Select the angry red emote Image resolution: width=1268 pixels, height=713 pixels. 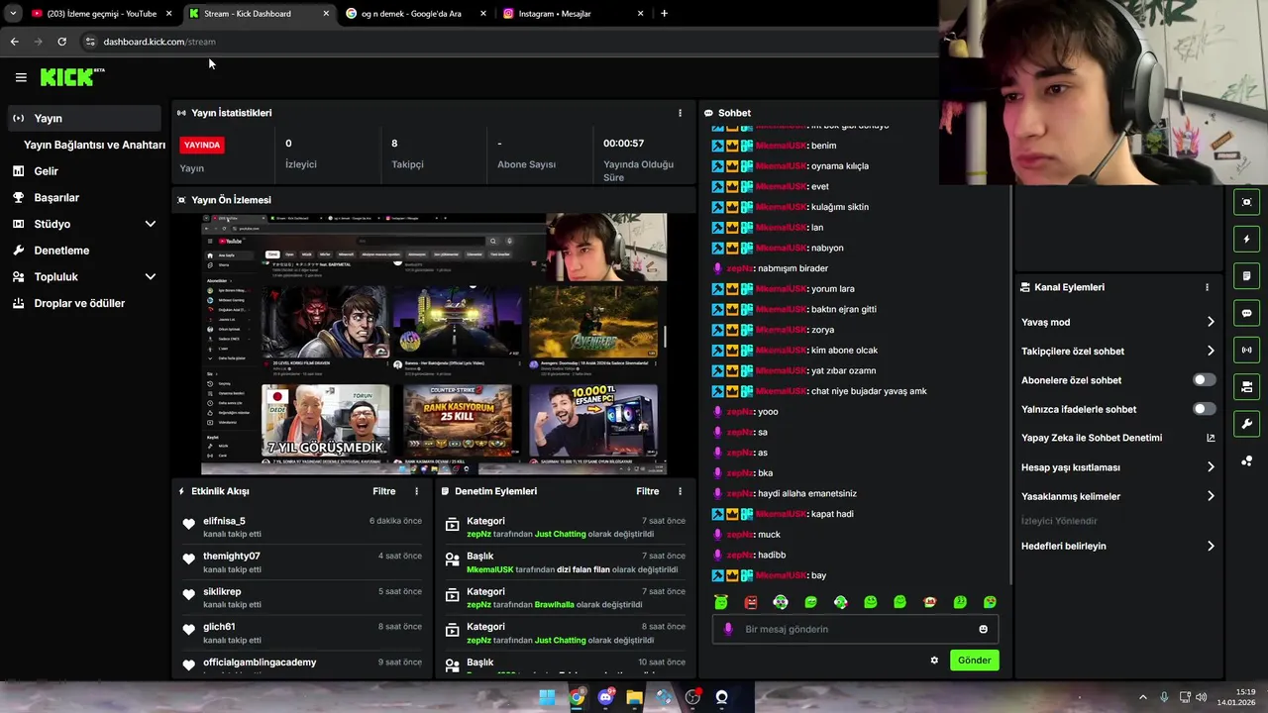click(x=751, y=602)
